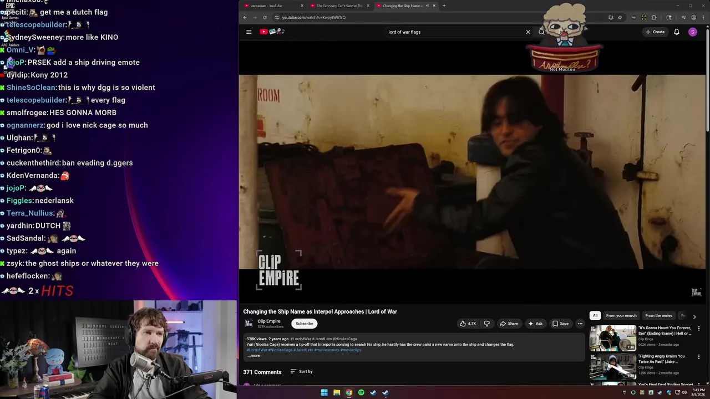This screenshot has height=399, width=710.
Task: Like the video showing 4.7K likes
Action: (x=468, y=324)
